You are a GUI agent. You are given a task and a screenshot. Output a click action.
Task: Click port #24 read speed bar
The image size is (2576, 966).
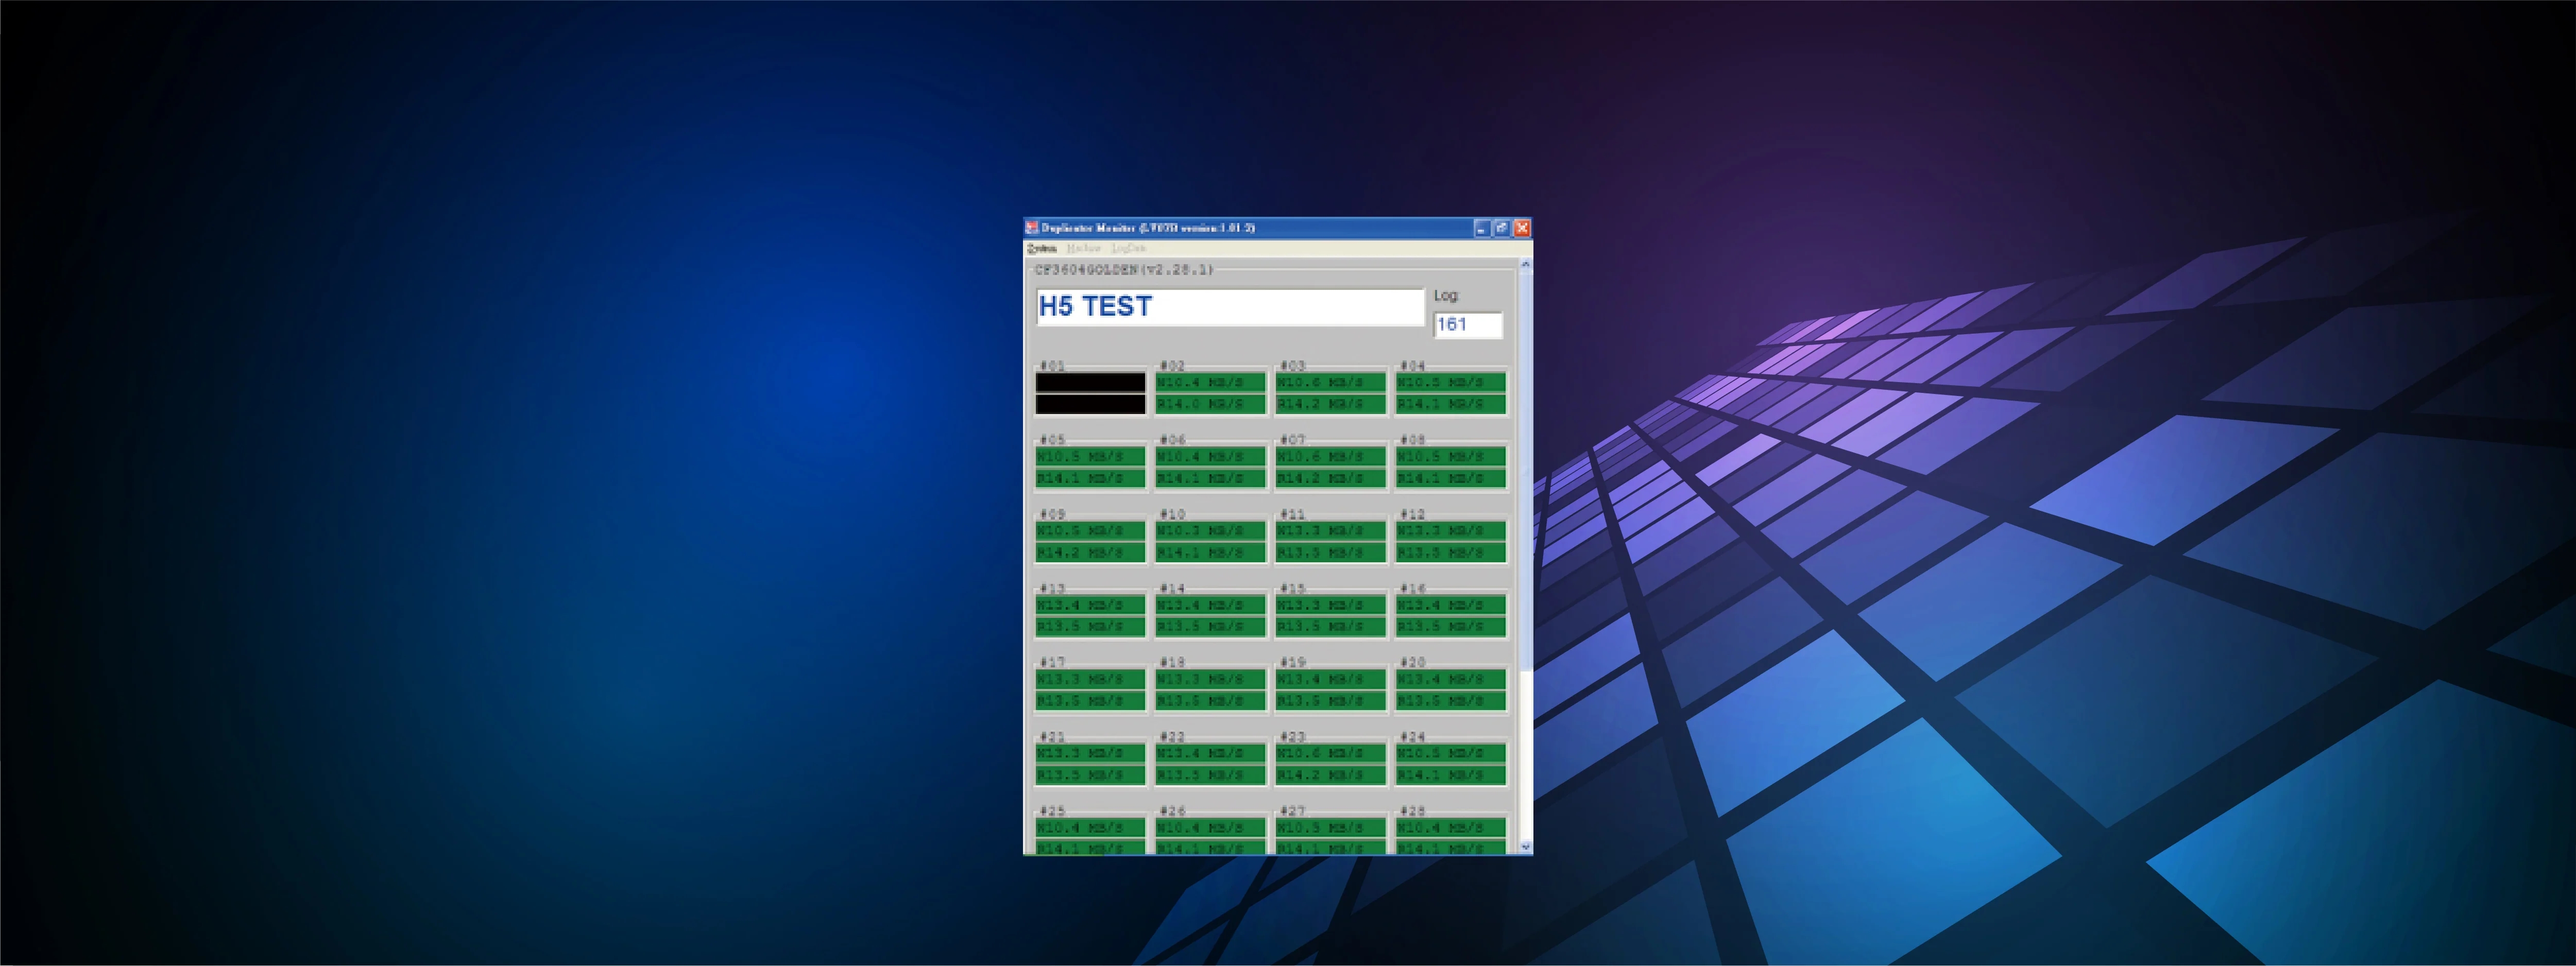coord(1451,775)
